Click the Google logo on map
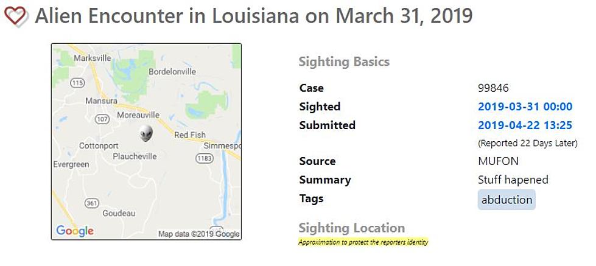The height and width of the screenshot is (266, 596). tap(75, 231)
